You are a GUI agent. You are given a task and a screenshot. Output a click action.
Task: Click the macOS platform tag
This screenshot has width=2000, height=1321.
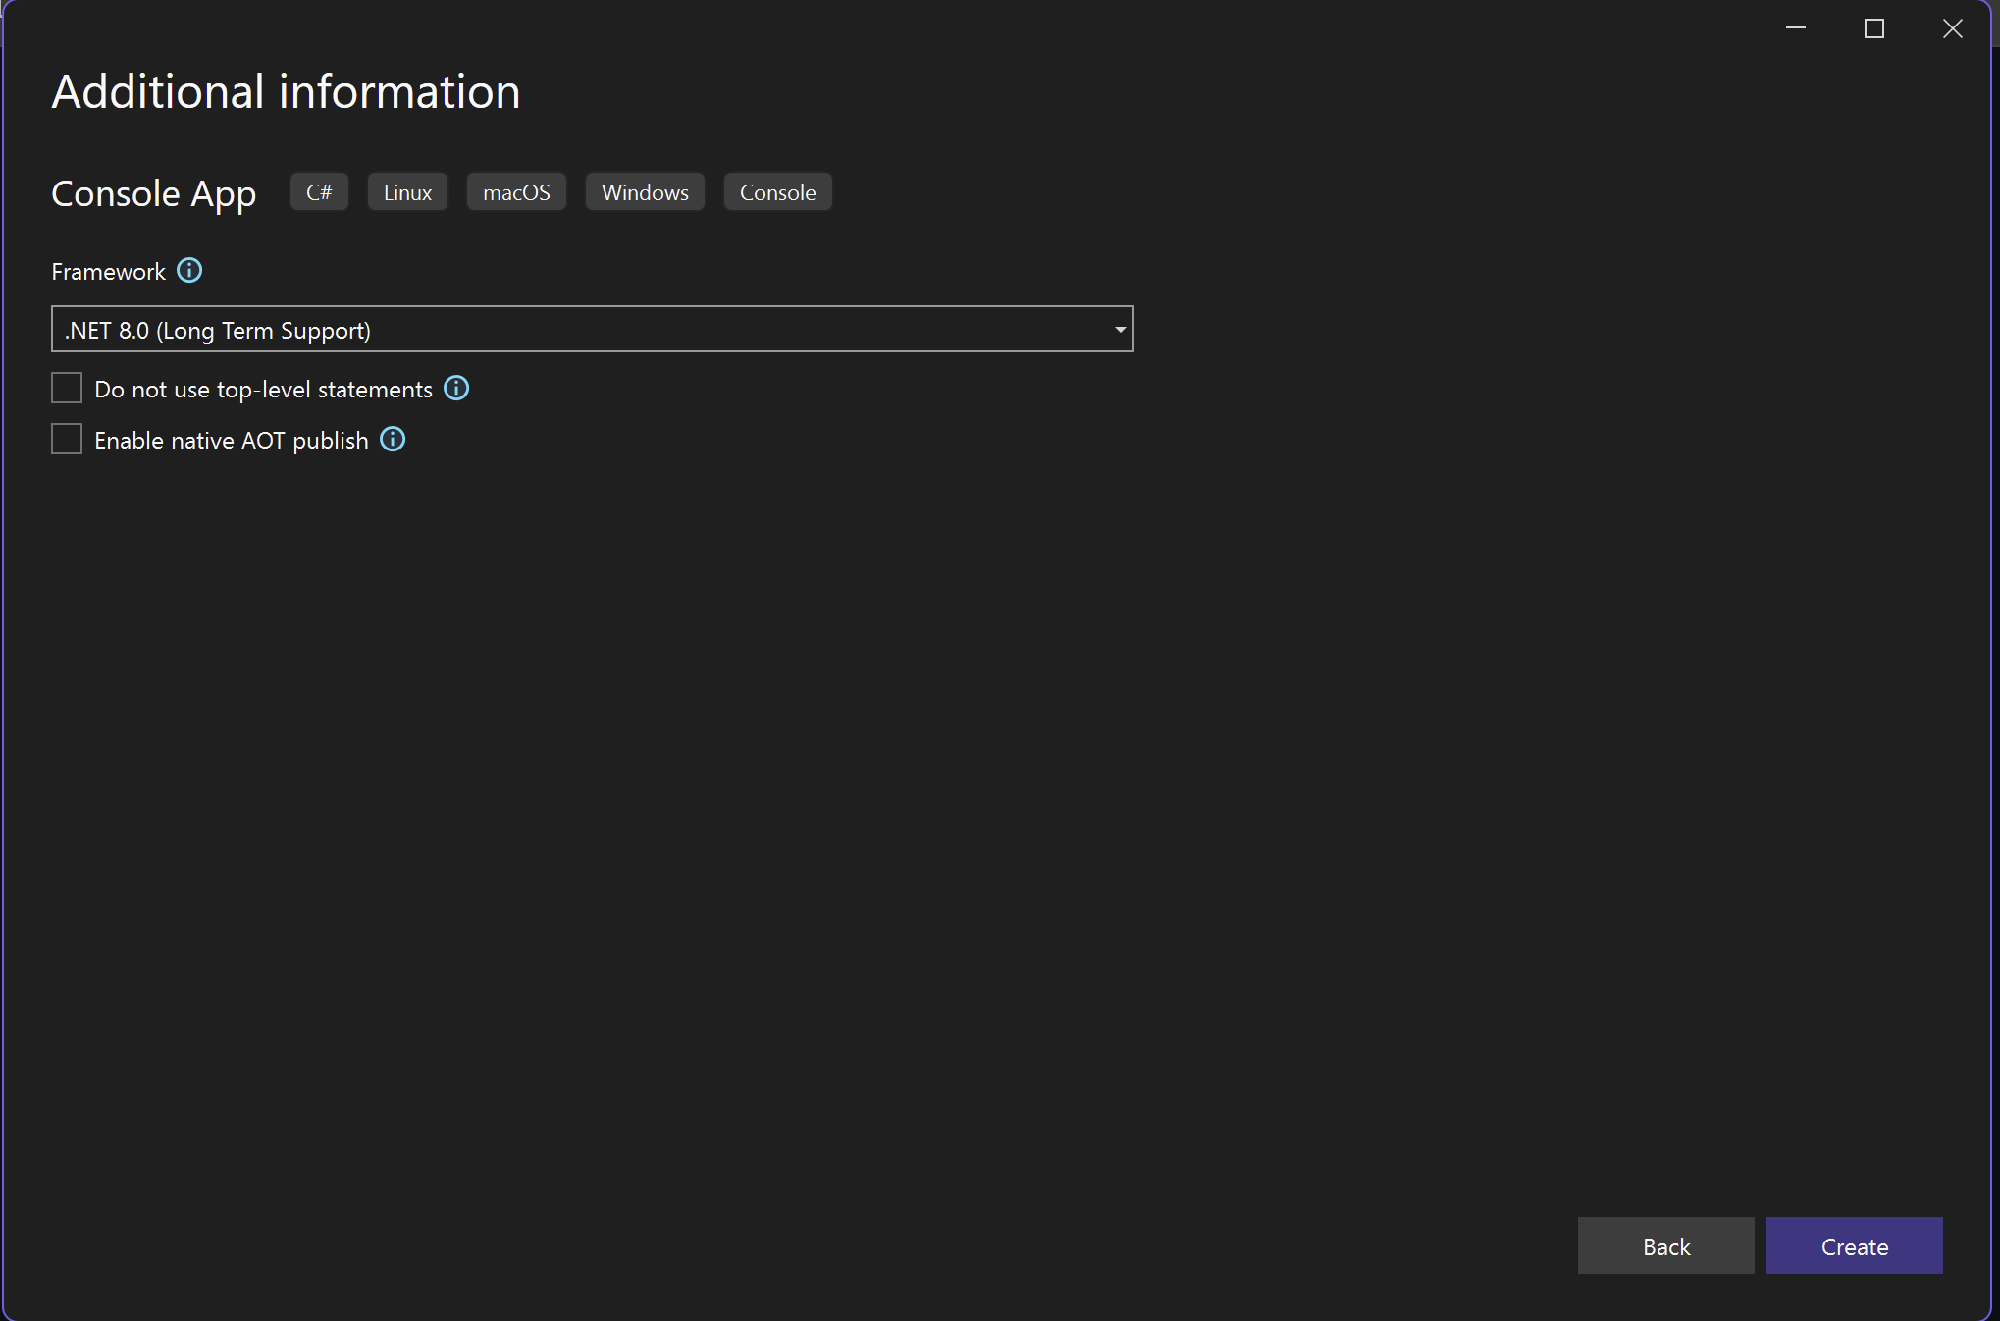[x=516, y=192]
